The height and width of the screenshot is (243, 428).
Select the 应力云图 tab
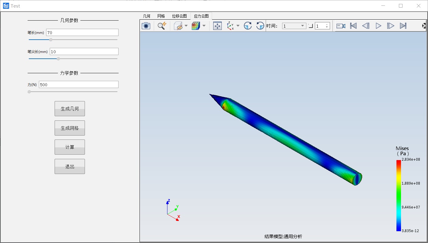201,16
